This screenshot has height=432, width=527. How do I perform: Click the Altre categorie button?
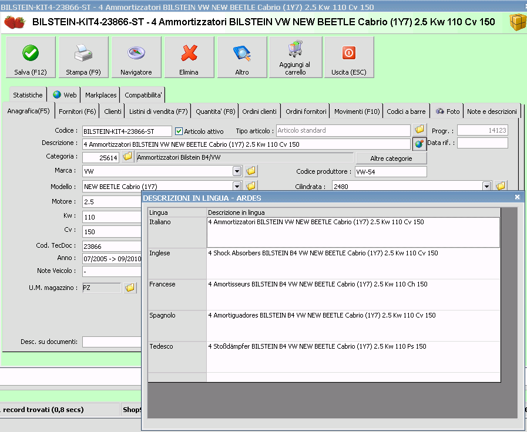tap(391, 158)
